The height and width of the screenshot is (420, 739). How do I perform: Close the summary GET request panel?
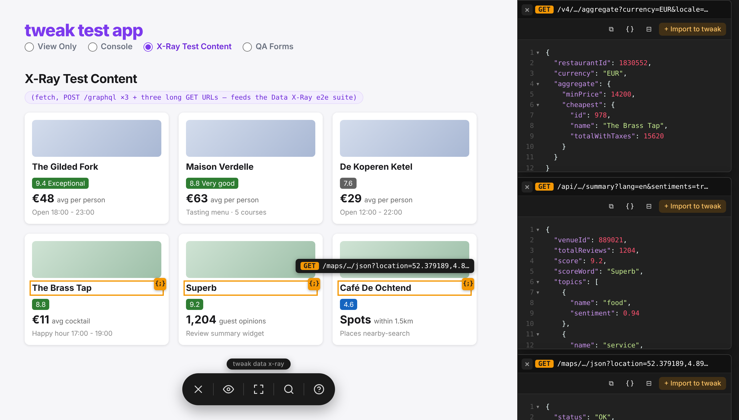pos(527,187)
